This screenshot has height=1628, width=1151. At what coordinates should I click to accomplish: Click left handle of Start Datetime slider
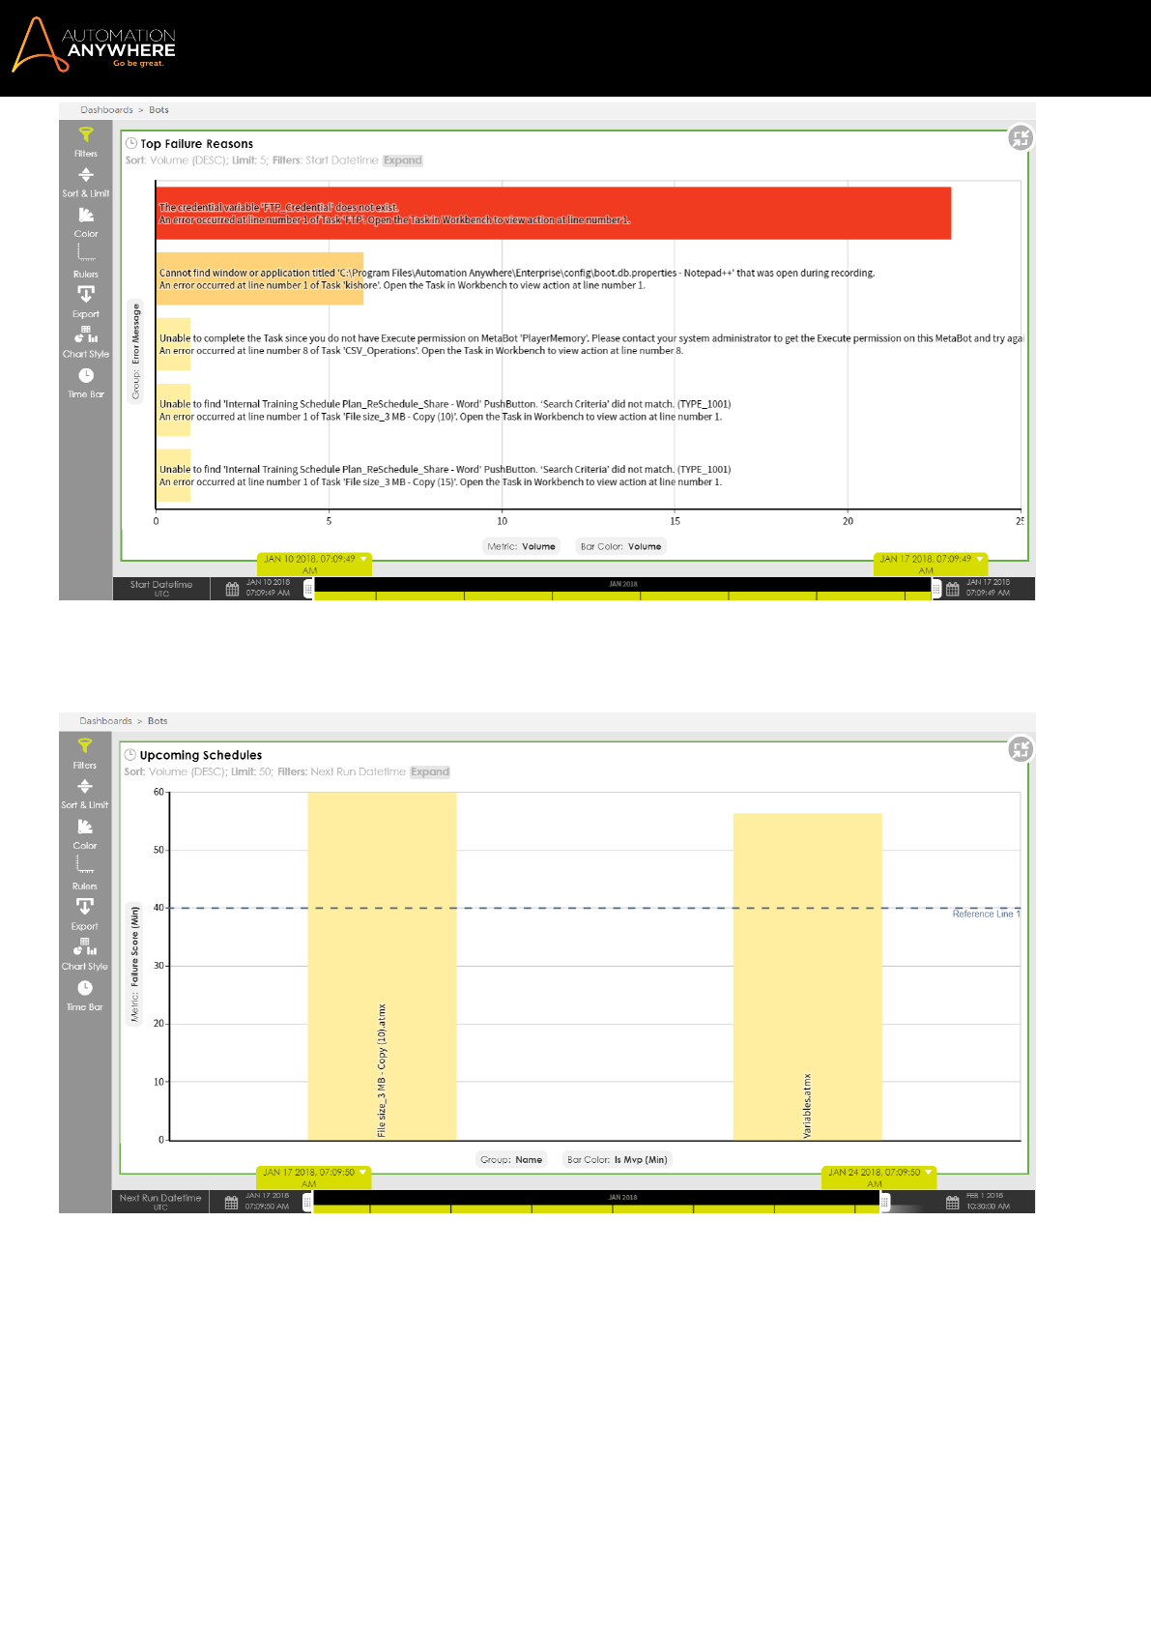(x=308, y=589)
